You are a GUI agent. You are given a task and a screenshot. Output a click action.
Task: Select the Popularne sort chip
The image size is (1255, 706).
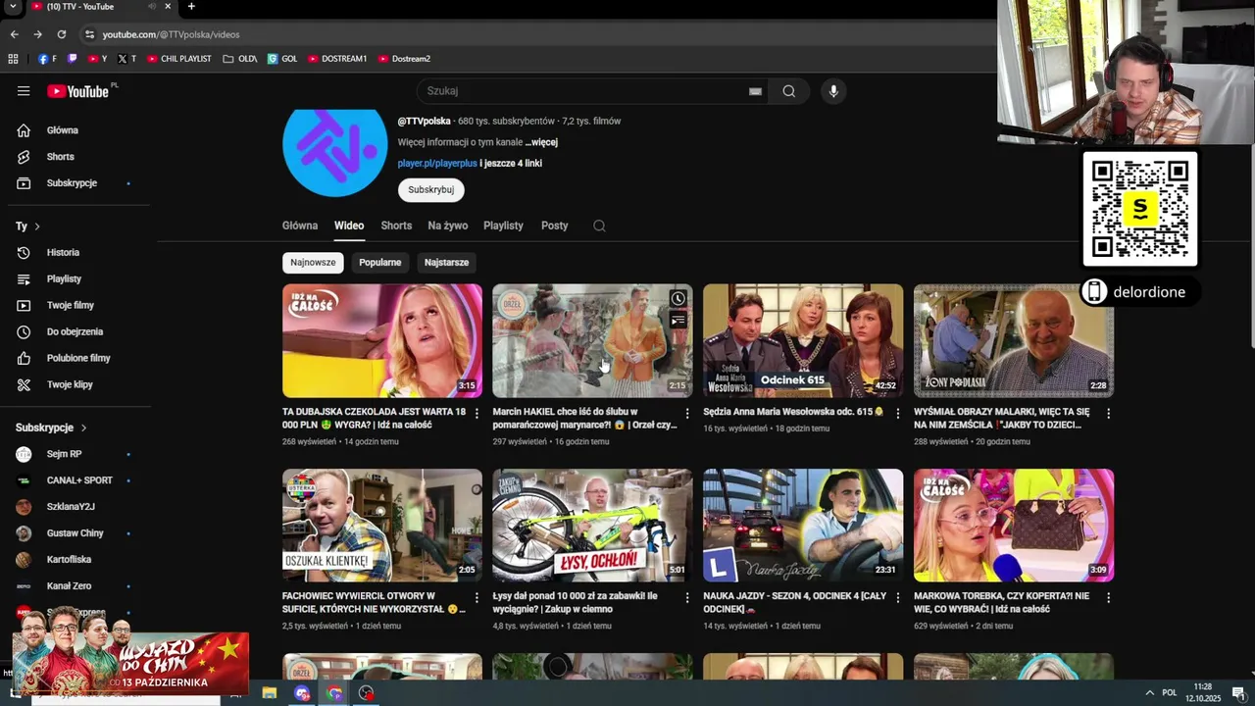click(x=379, y=263)
